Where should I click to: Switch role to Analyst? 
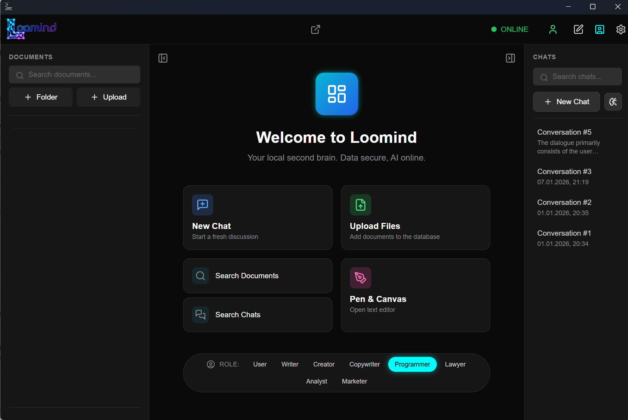[317, 381]
